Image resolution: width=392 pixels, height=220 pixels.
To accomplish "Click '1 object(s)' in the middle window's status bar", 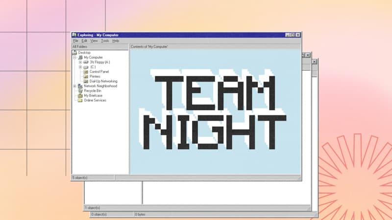I will point(92,208).
